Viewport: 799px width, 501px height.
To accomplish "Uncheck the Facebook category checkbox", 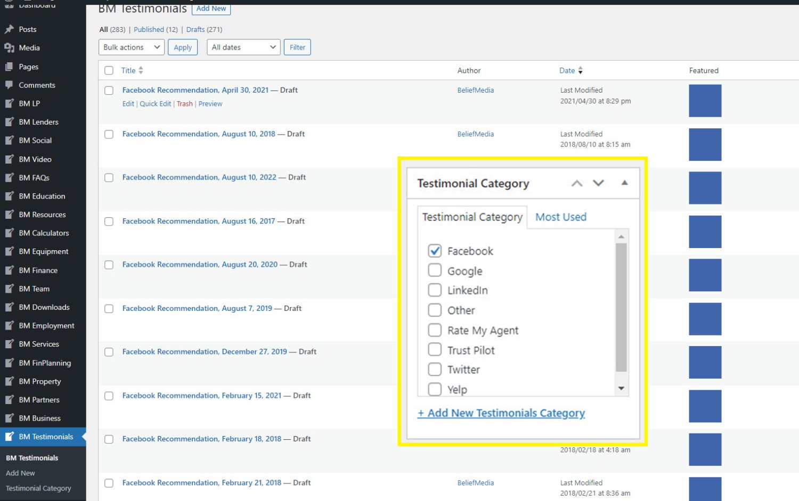I will click(435, 251).
